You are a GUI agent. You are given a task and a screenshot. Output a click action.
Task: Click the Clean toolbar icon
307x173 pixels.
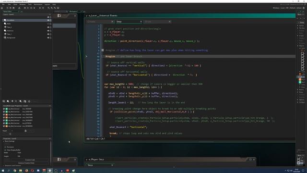click(34, 8)
